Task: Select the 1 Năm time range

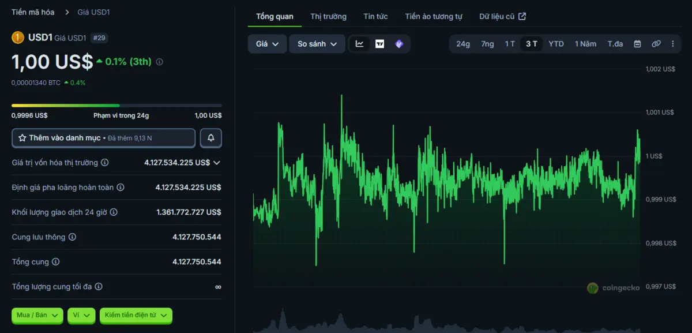Action: pos(585,44)
